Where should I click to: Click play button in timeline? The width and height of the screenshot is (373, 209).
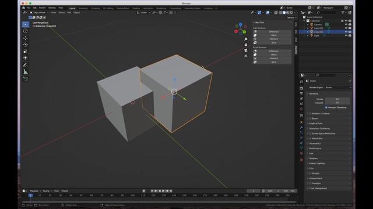click(163, 191)
